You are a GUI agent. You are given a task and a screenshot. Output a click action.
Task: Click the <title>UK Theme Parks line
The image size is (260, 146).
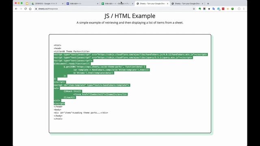[71, 52]
